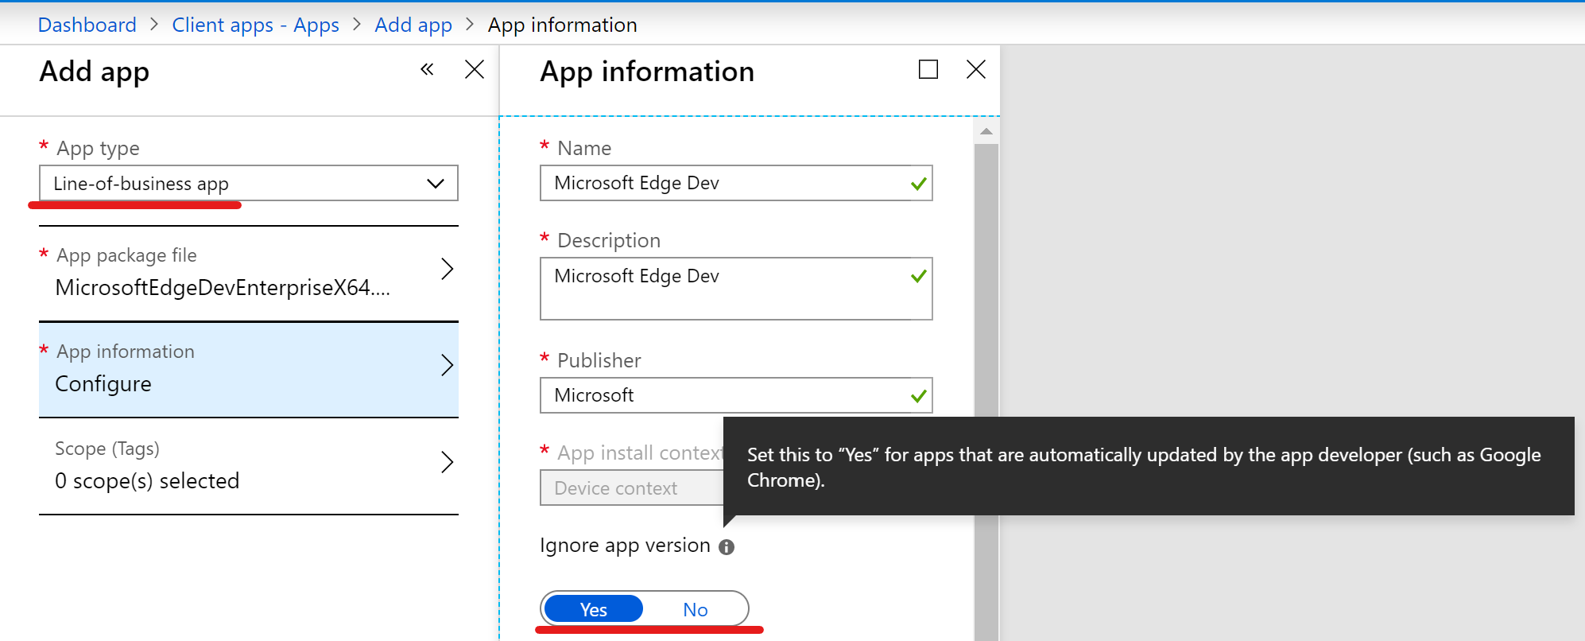This screenshot has width=1585, height=641.
Task: Go to Client apps - Apps breadcrumb
Action: 255,25
